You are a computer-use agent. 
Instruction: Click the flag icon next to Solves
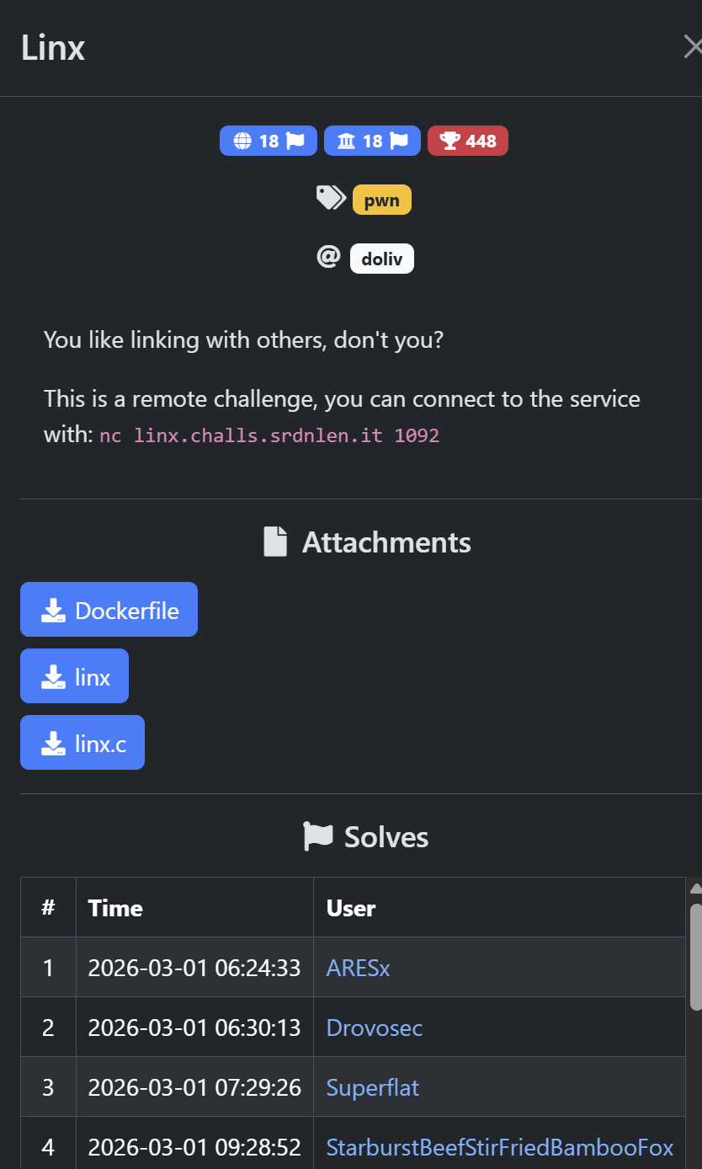[x=317, y=836]
